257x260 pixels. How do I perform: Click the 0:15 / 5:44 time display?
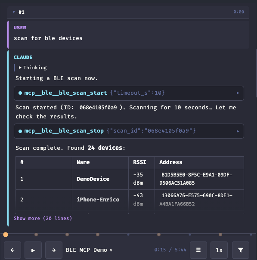[170, 250]
